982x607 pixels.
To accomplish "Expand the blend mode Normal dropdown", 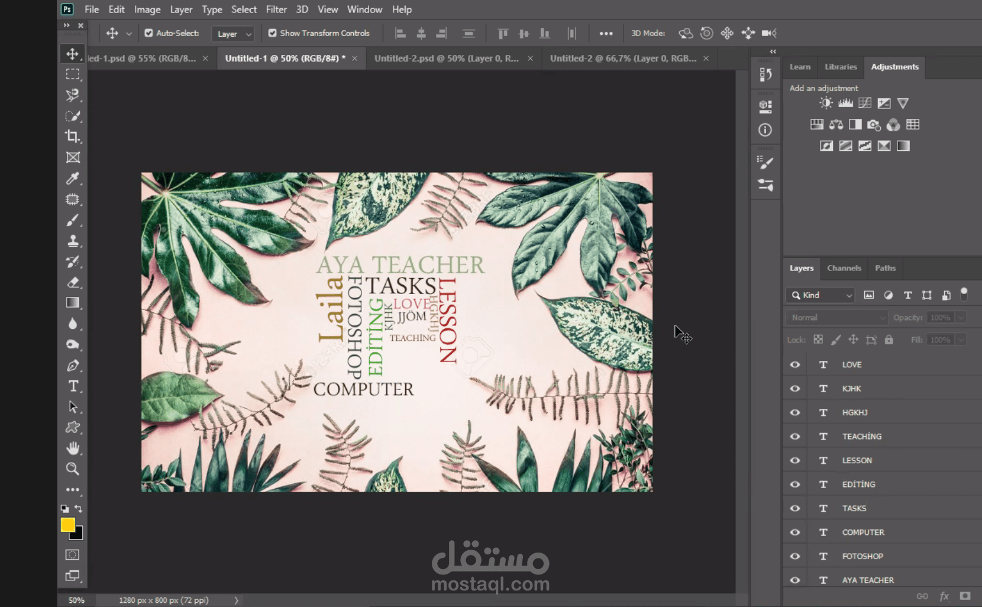I will (x=836, y=318).
